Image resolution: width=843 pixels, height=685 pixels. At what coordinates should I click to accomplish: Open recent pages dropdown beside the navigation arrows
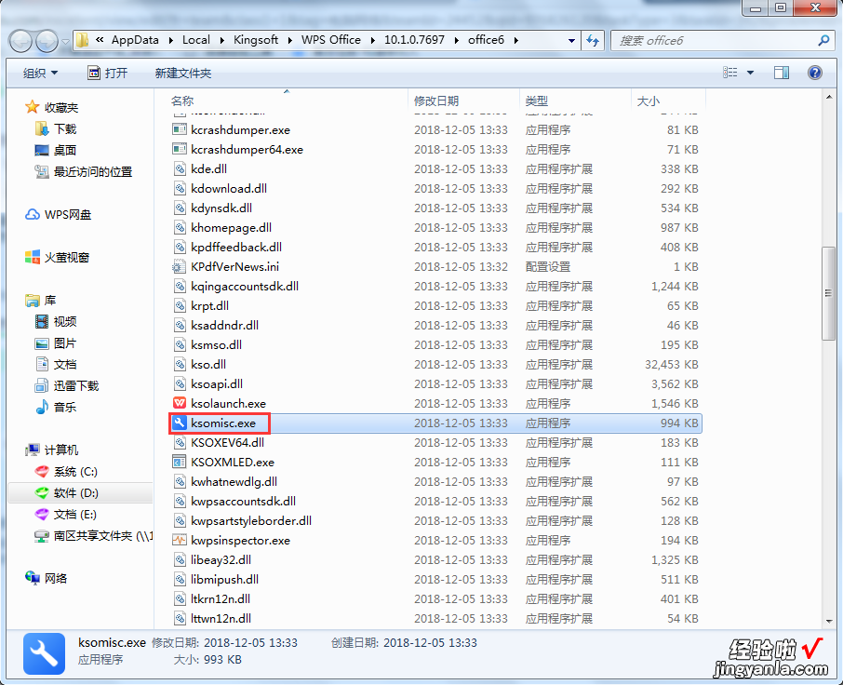65,41
